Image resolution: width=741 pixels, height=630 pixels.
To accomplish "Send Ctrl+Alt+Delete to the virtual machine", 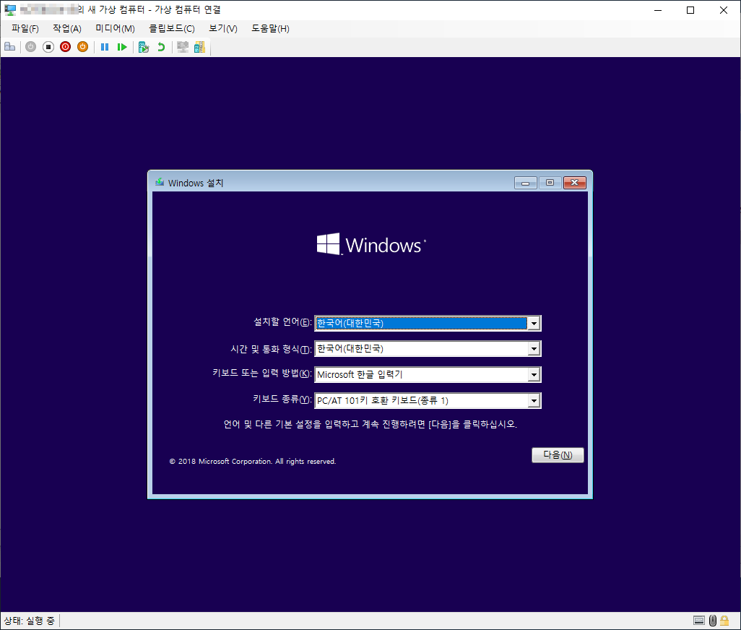I will click(9, 46).
